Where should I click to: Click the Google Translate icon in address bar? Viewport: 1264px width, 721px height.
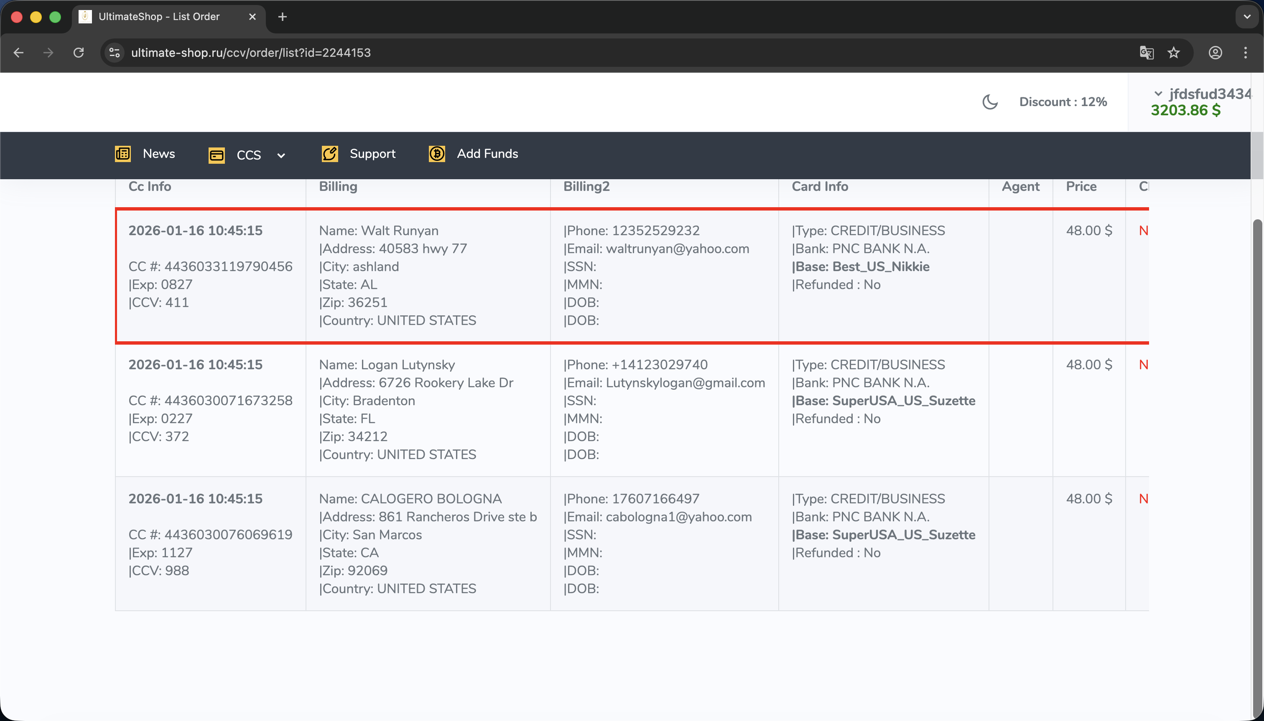pos(1146,53)
